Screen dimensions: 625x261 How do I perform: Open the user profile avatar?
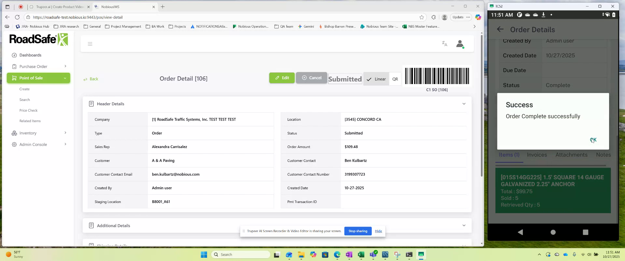(x=460, y=44)
